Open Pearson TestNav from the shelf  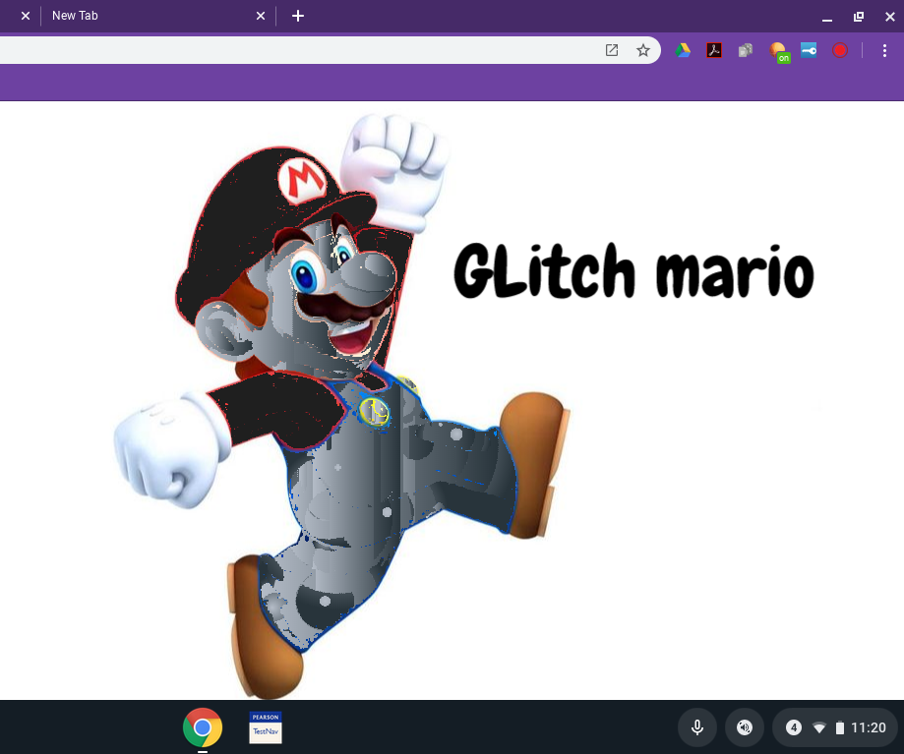point(265,727)
